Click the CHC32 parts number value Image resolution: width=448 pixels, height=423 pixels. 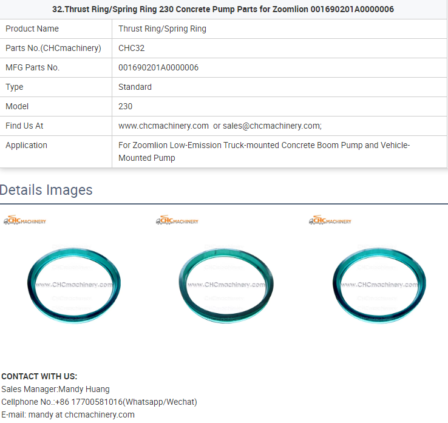pyautogui.click(x=132, y=49)
